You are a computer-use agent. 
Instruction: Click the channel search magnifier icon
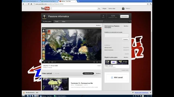tap(129, 22)
